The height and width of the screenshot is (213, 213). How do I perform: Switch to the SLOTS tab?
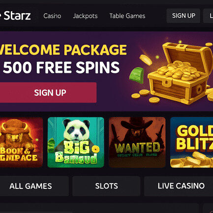pos(106,186)
